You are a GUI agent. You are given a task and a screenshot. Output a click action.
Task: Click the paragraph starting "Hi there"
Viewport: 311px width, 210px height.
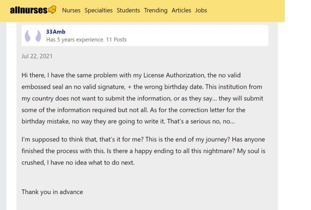coord(142,98)
